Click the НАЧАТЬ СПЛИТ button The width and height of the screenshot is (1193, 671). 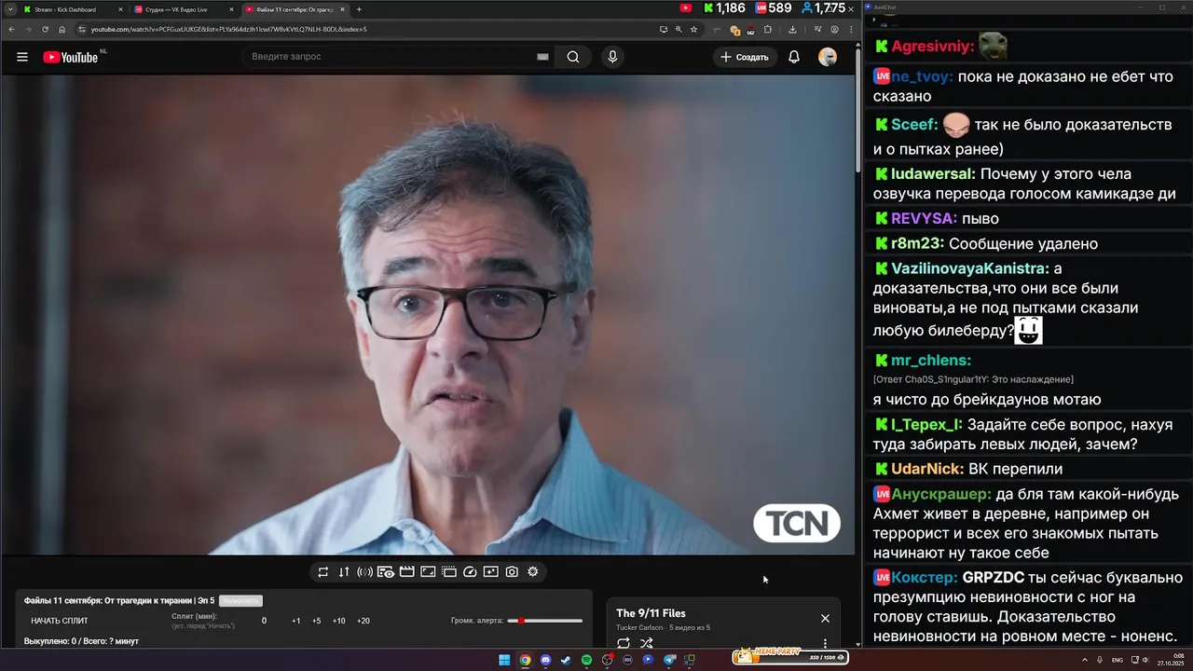point(60,621)
